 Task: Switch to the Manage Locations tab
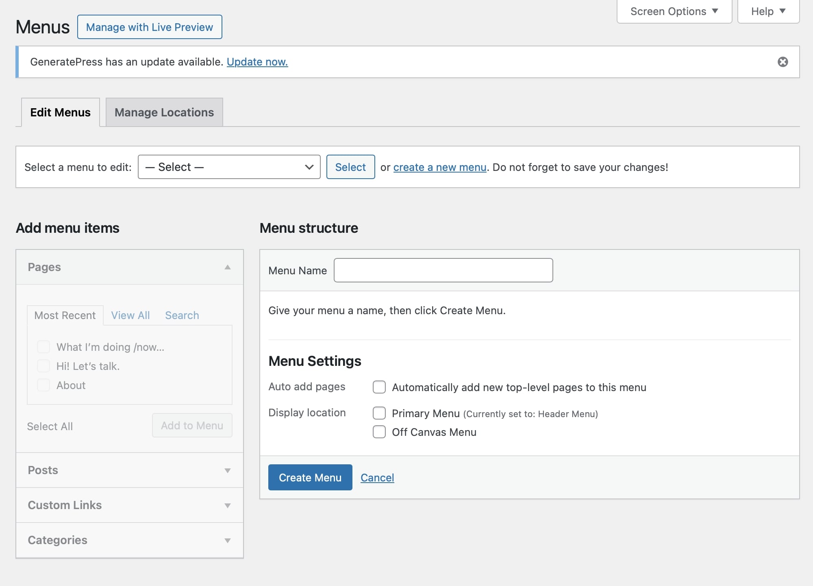tap(164, 112)
